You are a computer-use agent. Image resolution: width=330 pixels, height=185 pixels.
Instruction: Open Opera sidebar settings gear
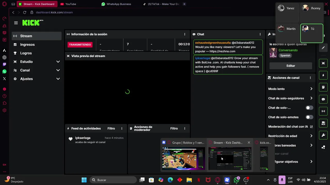tap(4, 110)
